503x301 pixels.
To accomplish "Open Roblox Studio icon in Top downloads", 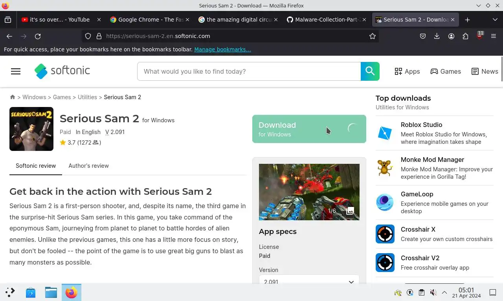I will [x=385, y=133].
